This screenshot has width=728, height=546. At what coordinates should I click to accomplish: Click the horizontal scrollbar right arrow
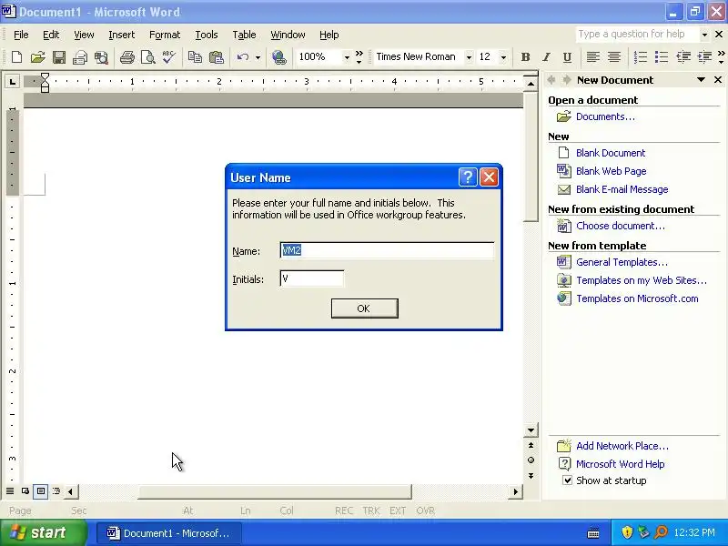(515, 491)
